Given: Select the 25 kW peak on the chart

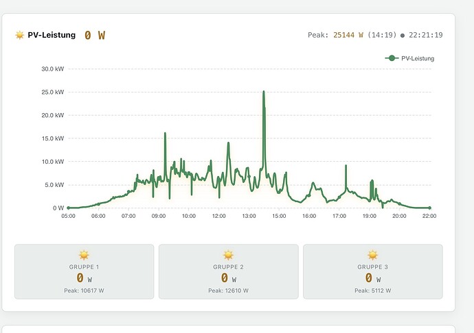Looking at the screenshot, I should pyautogui.click(x=264, y=91).
